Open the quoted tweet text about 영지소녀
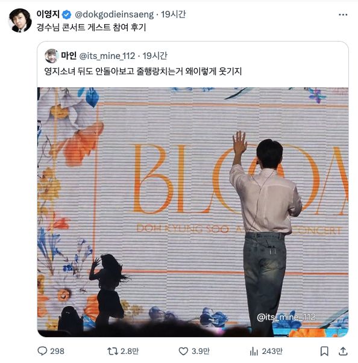The width and height of the screenshot is (358, 363). 143,71
